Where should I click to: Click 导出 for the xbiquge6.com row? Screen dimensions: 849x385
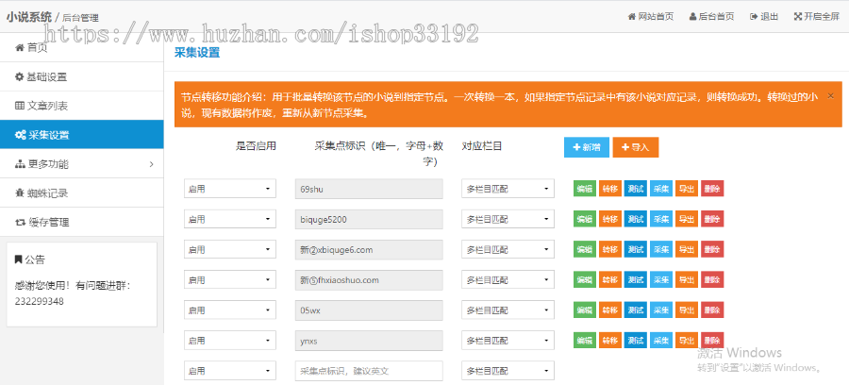687,249
